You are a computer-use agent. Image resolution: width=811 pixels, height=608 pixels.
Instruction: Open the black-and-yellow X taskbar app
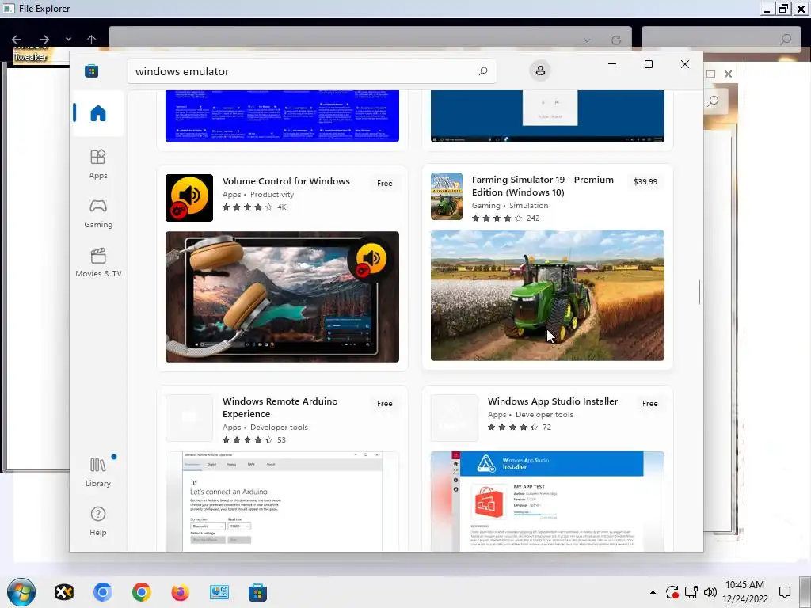pos(64,592)
